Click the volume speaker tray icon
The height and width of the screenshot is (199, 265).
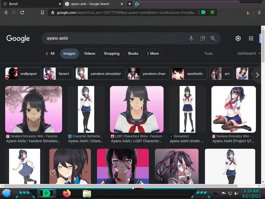point(236,193)
